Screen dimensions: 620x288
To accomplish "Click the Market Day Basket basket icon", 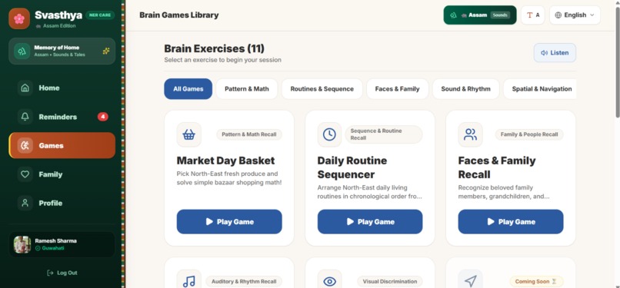I will point(189,134).
